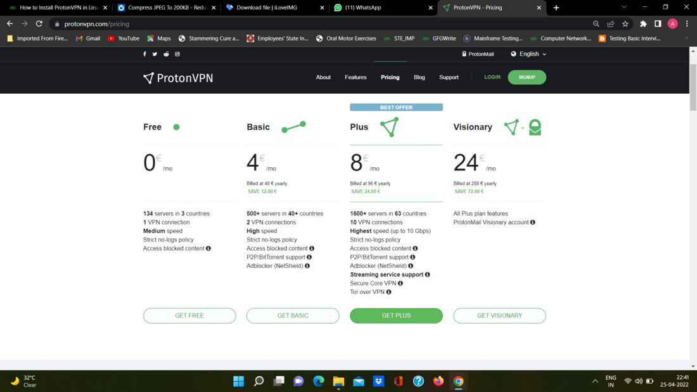
Task: Open weather widget showing 32°C Clear
Action: coord(24,381)
